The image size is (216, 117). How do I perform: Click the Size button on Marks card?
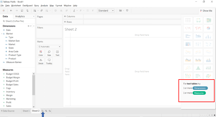click(49, 53)
